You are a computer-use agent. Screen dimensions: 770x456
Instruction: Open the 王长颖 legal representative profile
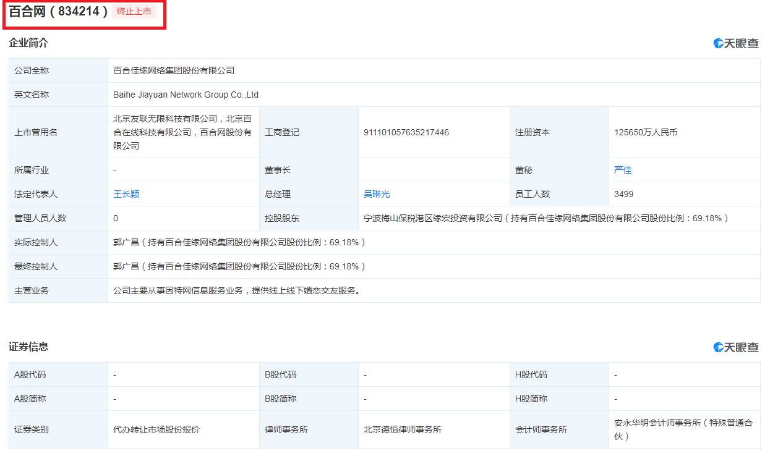click(x=127, y=193)
